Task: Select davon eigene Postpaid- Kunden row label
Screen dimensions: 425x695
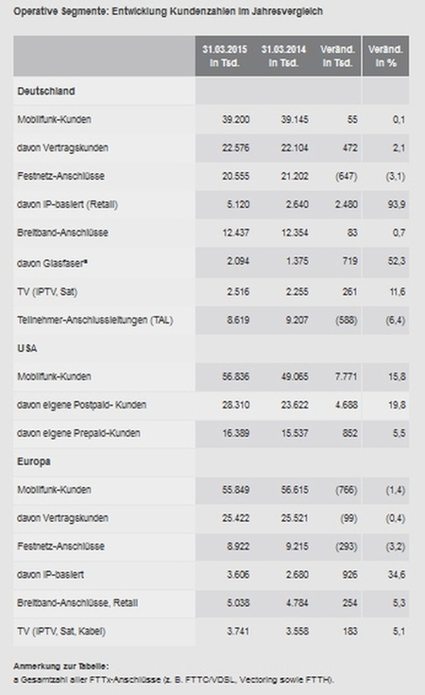Action: (x=81, y=405)
